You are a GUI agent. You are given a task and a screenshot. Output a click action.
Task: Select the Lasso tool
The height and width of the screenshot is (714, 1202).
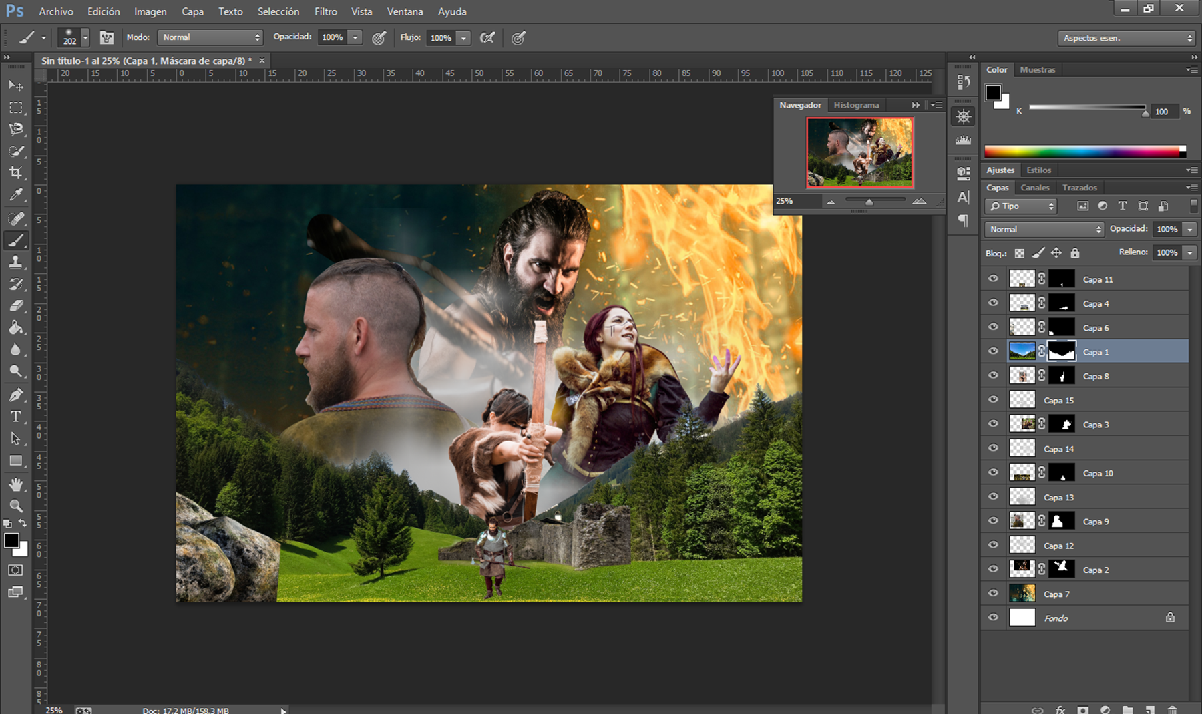pos(16,129)
